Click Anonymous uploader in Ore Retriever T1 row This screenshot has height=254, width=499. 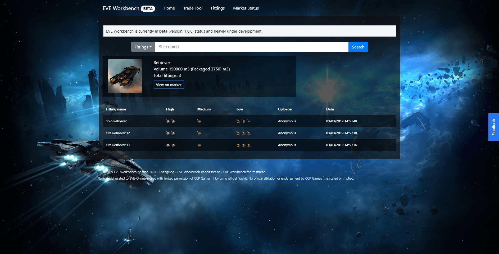(x=287, y=145)
